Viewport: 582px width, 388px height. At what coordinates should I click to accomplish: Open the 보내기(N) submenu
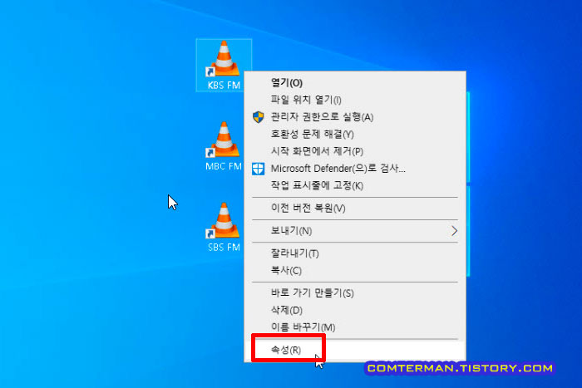click(x=355, y=231)
